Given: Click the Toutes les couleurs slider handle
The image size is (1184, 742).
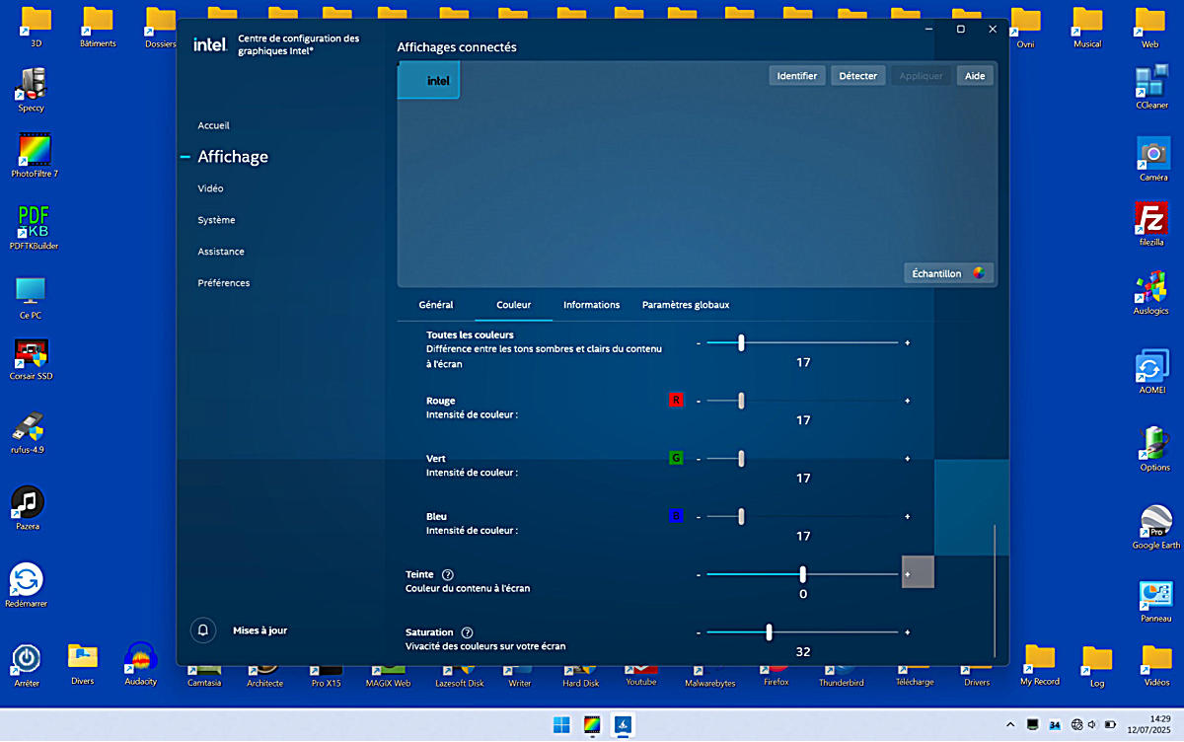Looking at the screenshot, I should coord(741,342).
